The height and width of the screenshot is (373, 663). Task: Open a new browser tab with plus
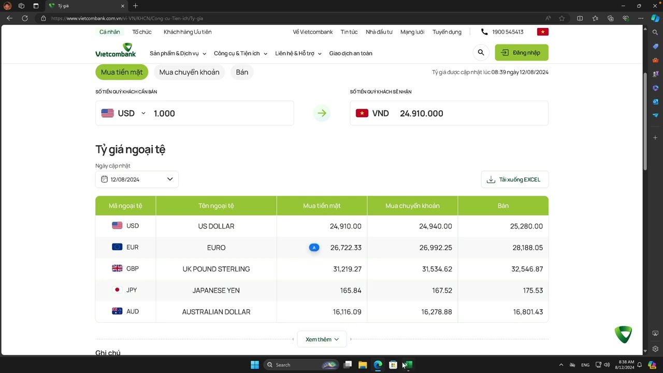point(135,6)
